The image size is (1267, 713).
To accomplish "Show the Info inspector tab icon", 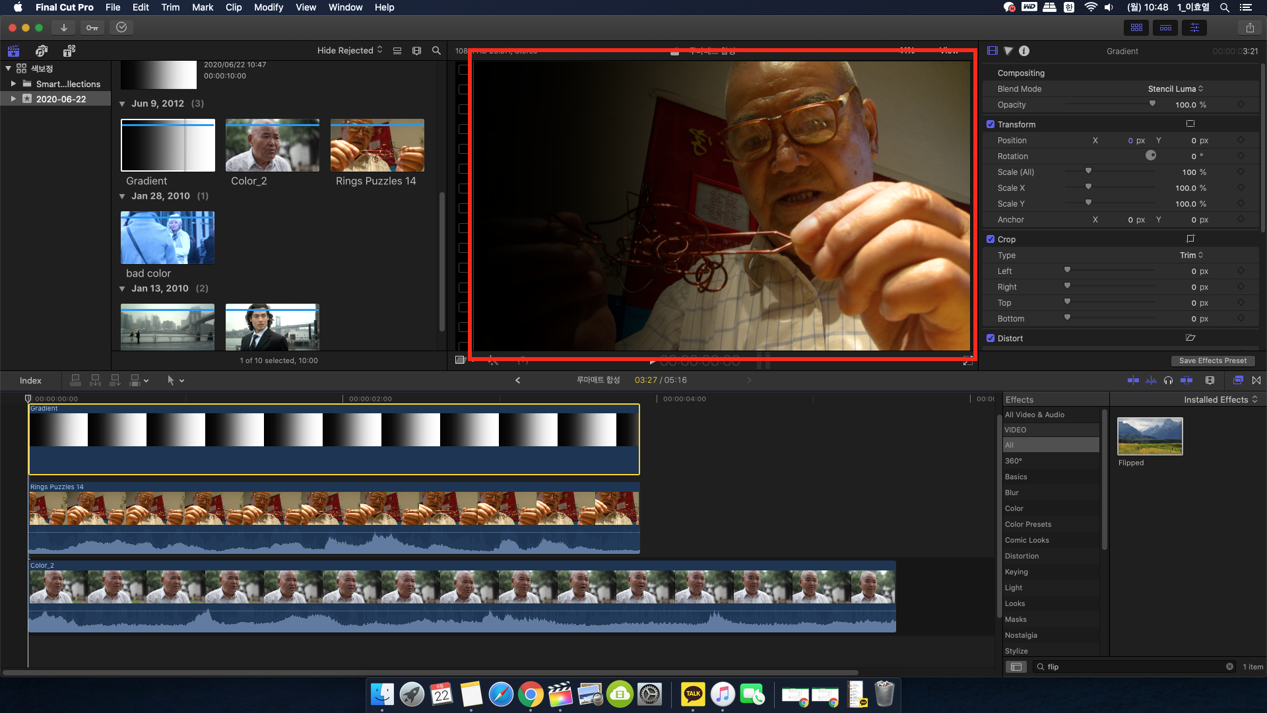I will click(x=1024, y=51).
